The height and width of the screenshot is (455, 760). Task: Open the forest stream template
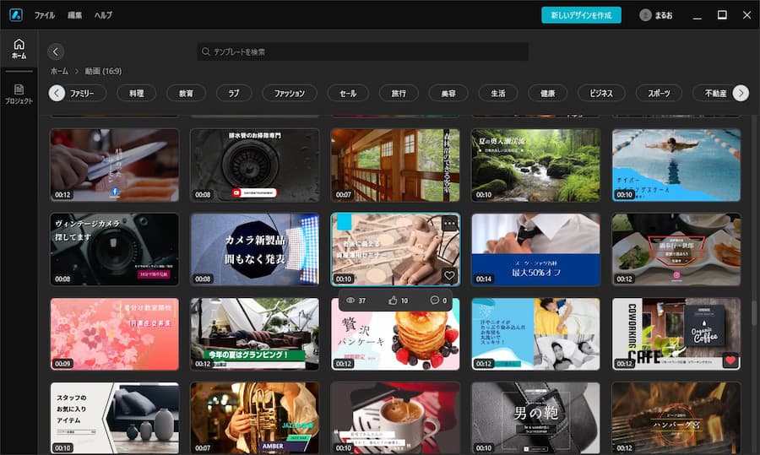point(535,165)
